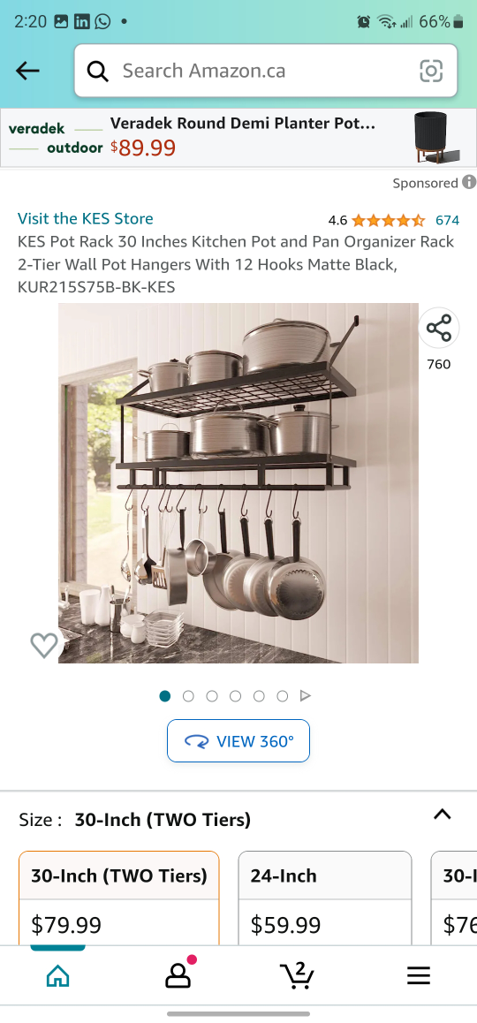Select sixth image dot indicator
Screen dimensions: 477x1023
coord(283,696)
